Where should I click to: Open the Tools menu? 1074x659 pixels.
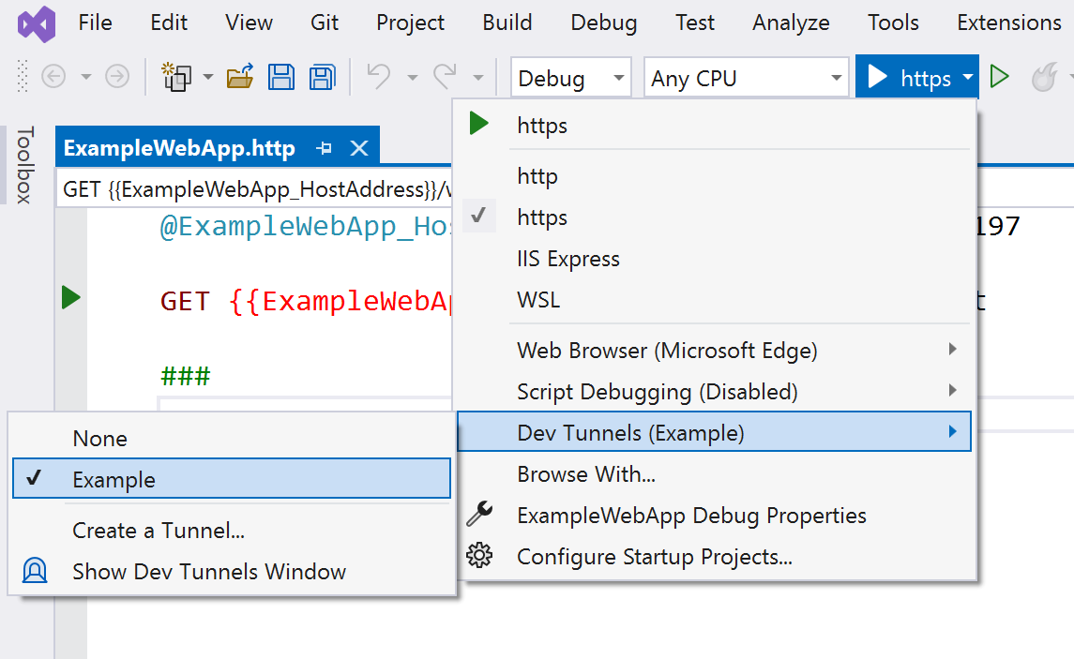click(x=893, y=22)
